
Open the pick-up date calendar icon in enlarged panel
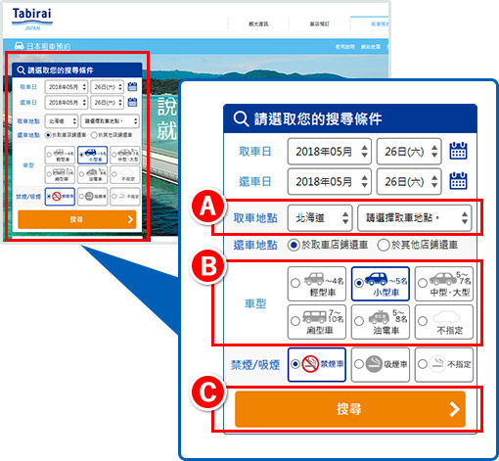pos(458,151)
